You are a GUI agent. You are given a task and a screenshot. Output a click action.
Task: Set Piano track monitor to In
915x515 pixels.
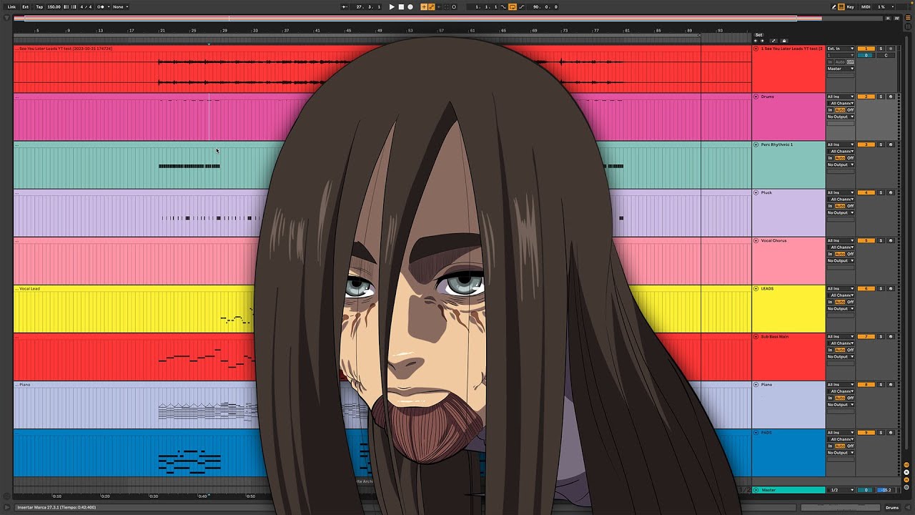click(x=831, y=398)
